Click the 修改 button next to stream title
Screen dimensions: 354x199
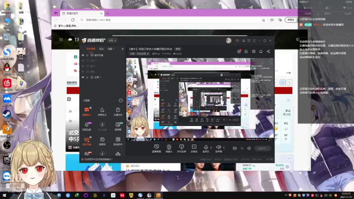click(x=178, y=49)
